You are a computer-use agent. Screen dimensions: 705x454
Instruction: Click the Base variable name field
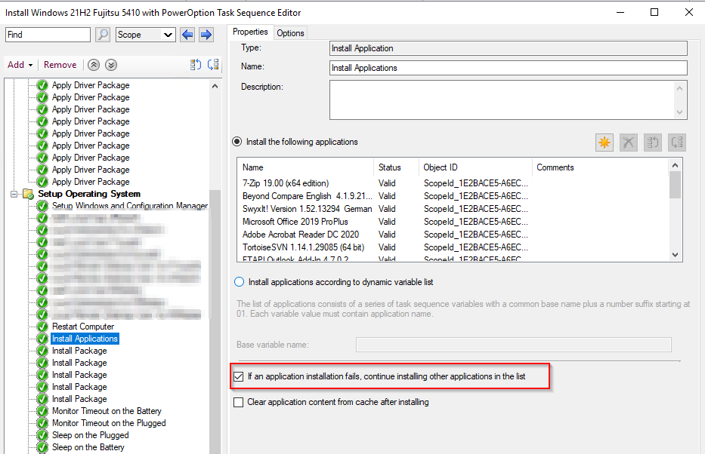pos(514,345)
